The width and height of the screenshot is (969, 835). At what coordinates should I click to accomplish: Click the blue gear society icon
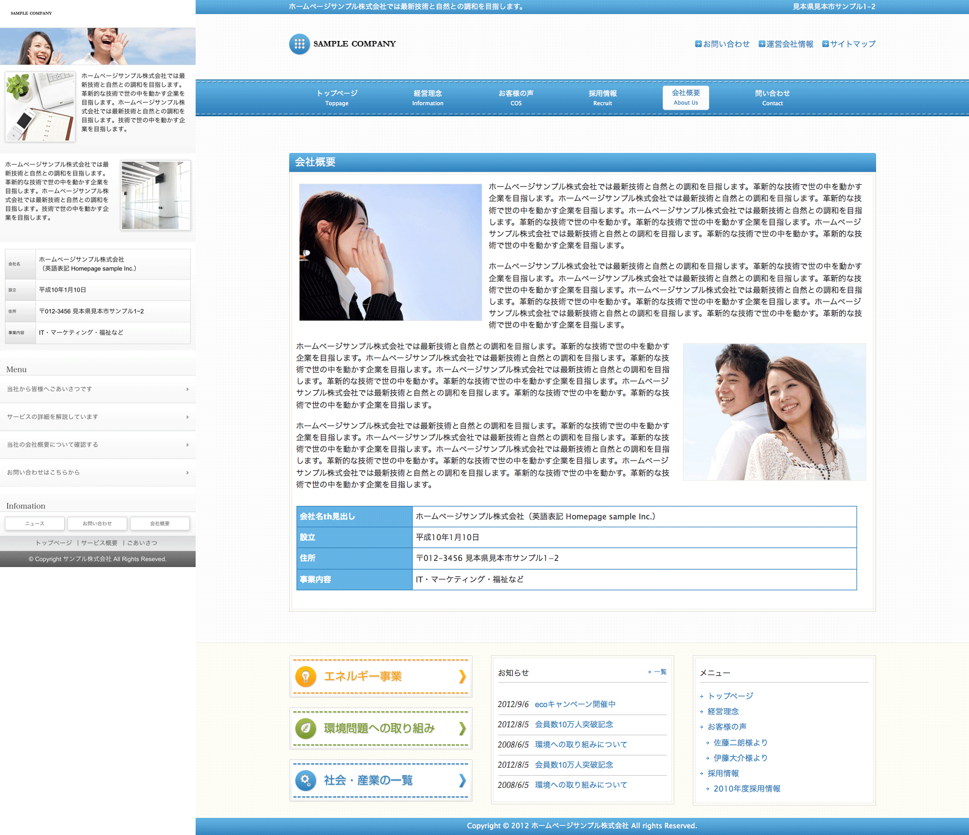click(305, 780)
